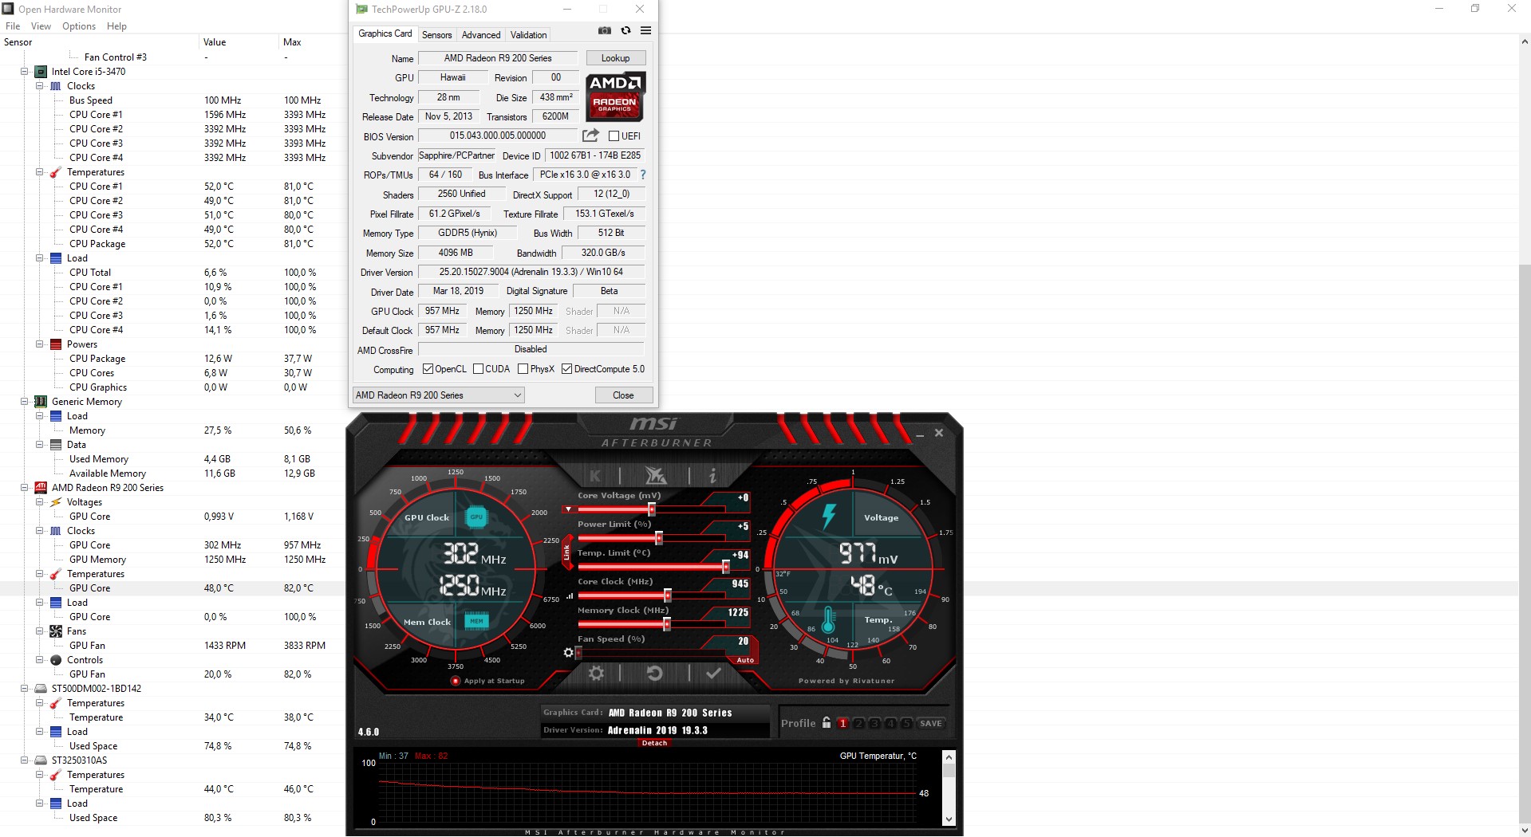The image size is (1531, 837).
Task: Collapse the CPU Temperatures node
Action: pyautogui.click(x=39, y=172)
